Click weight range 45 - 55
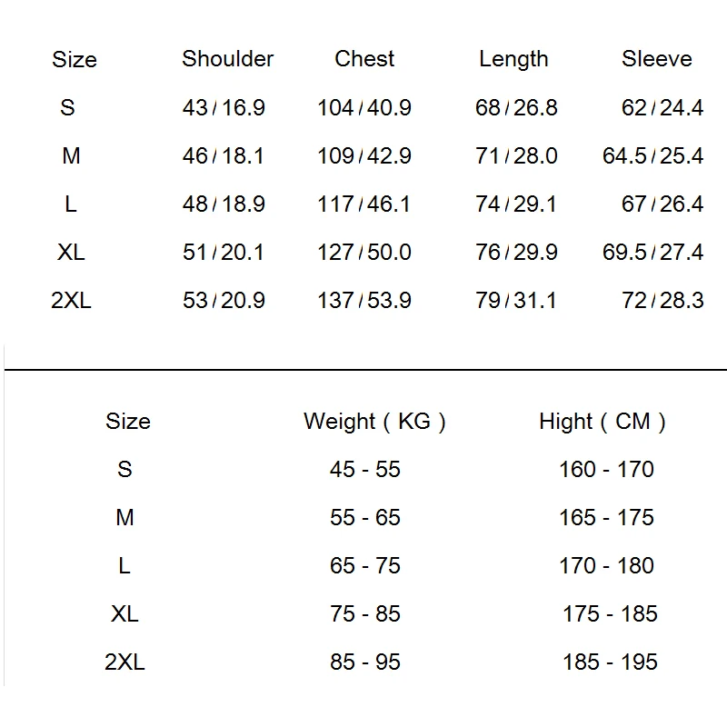The width and height of the screenshot is (727, 727). click(364, 470)
